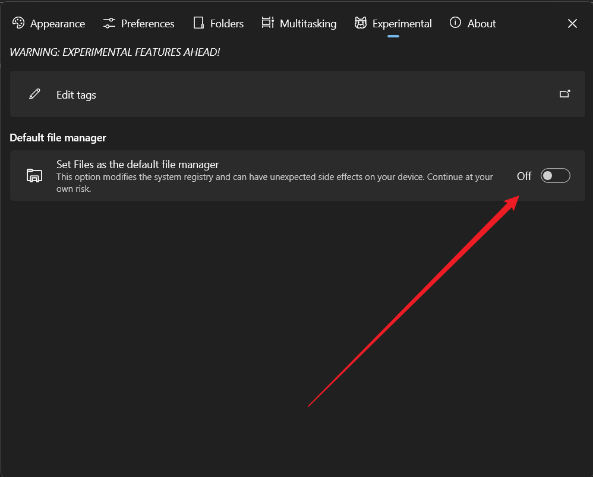Image resolution: width=593 pixels, height=477 pixels.
Task: Click the About info icon
Action: point(455,23)
